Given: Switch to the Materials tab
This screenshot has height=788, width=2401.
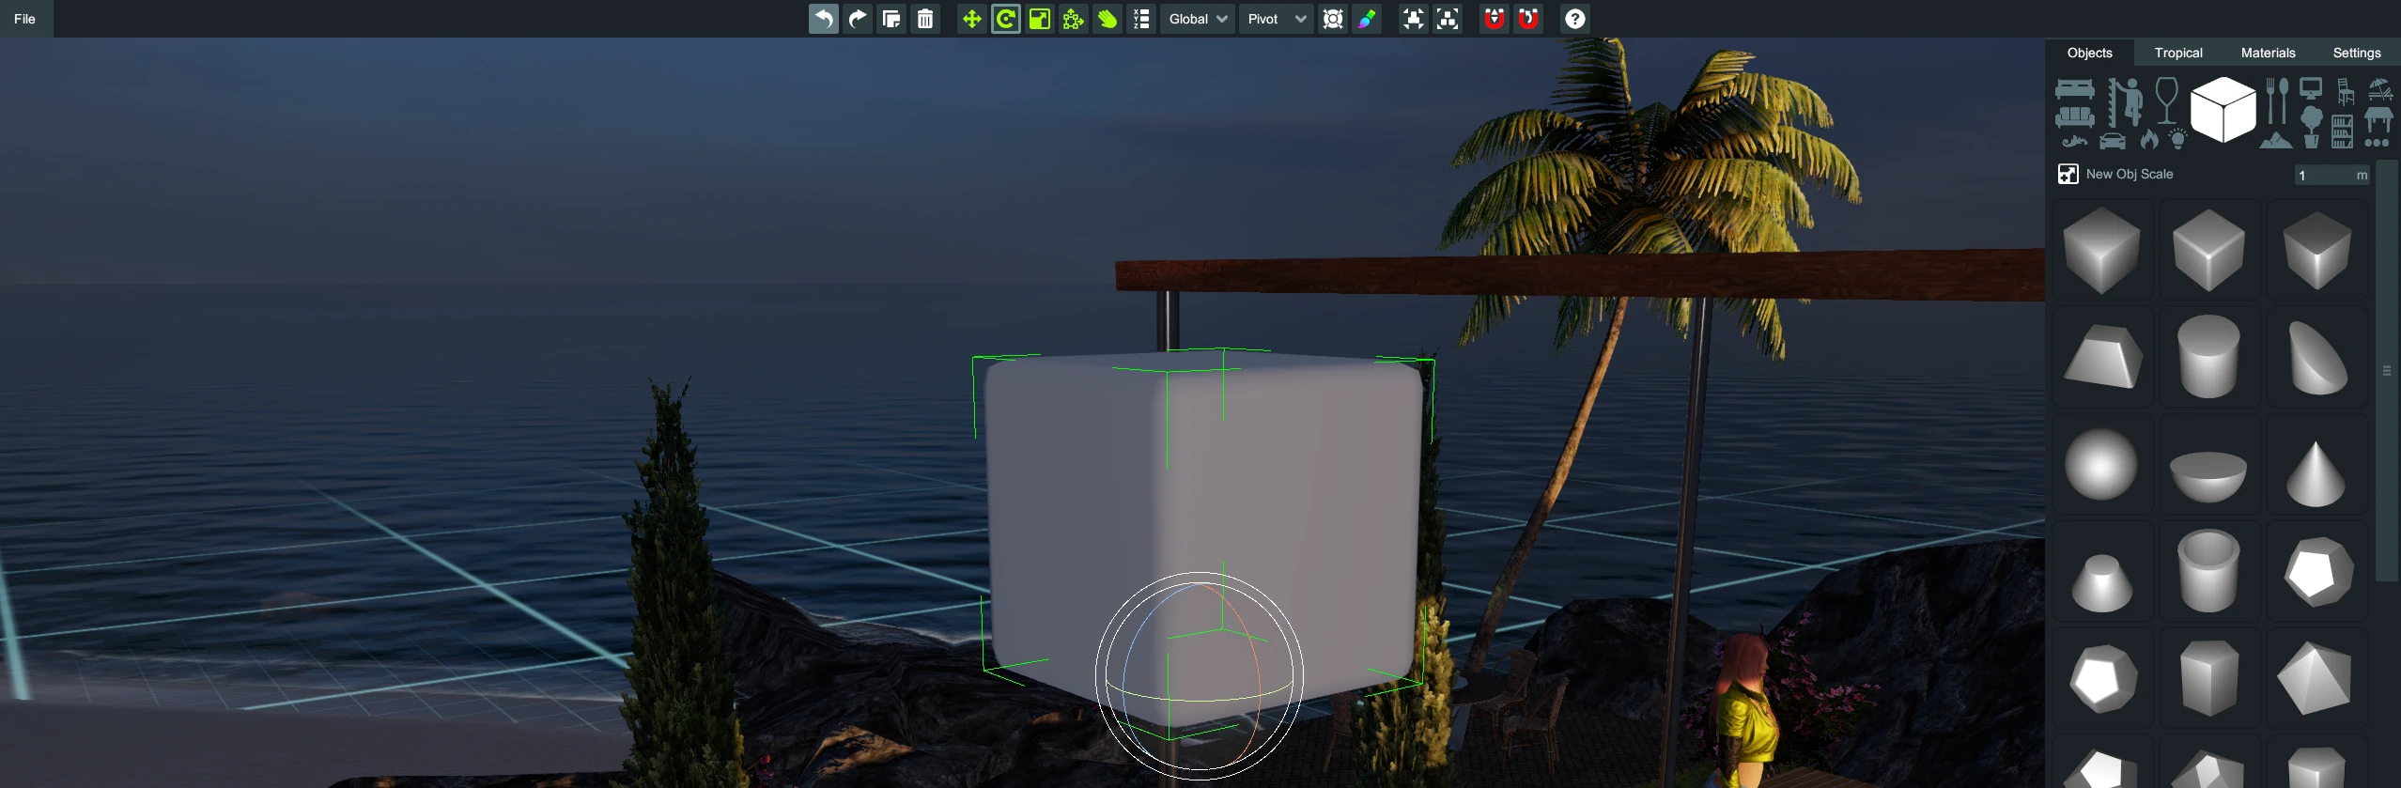Looking at the screenshot, I should pos(2268,53).
